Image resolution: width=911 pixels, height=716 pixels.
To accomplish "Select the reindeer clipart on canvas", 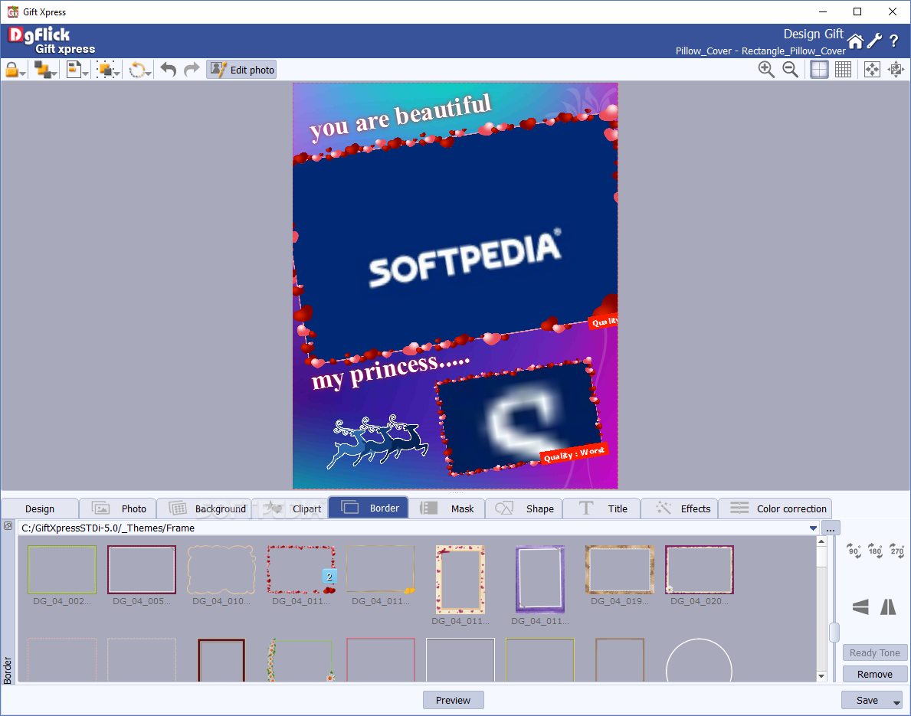I will coord(378,441).
